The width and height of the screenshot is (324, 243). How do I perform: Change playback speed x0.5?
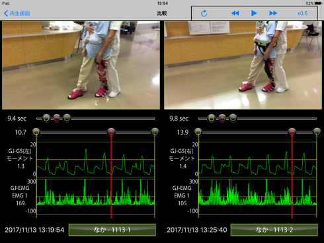pos(302,13)
